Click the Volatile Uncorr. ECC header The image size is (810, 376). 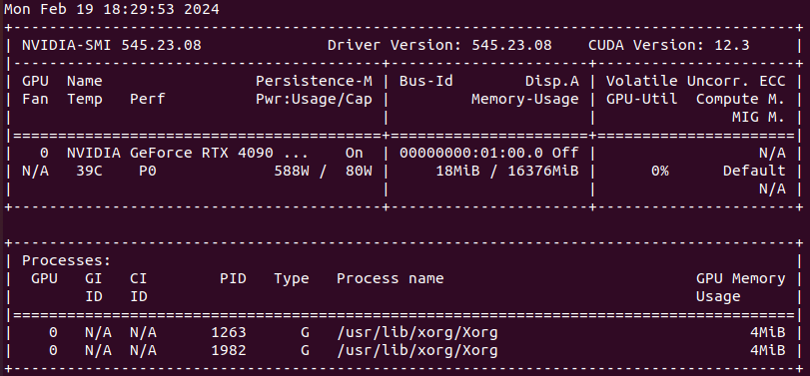coord(696,82)
